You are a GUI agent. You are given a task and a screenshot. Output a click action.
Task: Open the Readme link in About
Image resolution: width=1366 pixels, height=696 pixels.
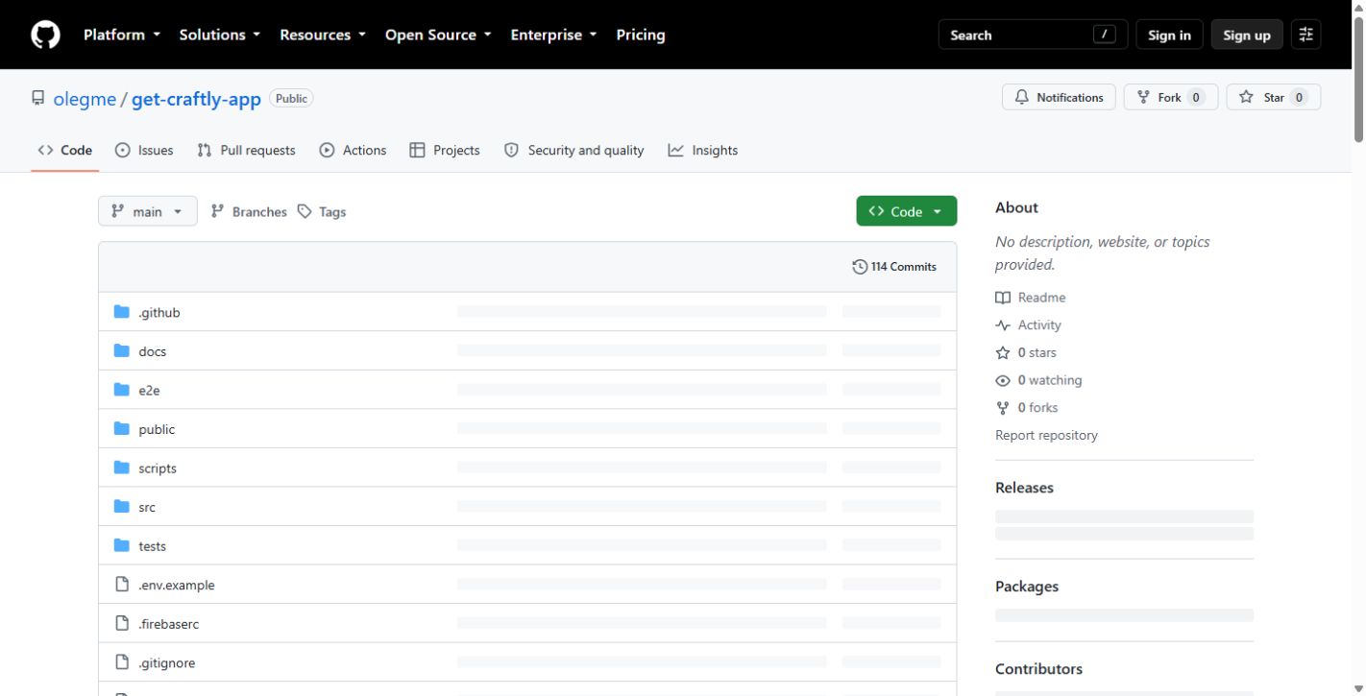pyautogui.click(x=1031, y=298)
